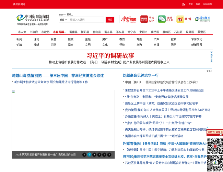The image size is (223, 172).
Task: Go to the 理论 channel
Action: tap(36, 39)
